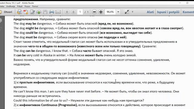Open the Alati tools pane

coord(150,12)
